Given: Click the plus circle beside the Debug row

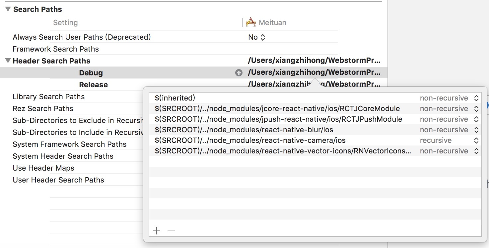Looking at the screenshot, I should point(239,73).
